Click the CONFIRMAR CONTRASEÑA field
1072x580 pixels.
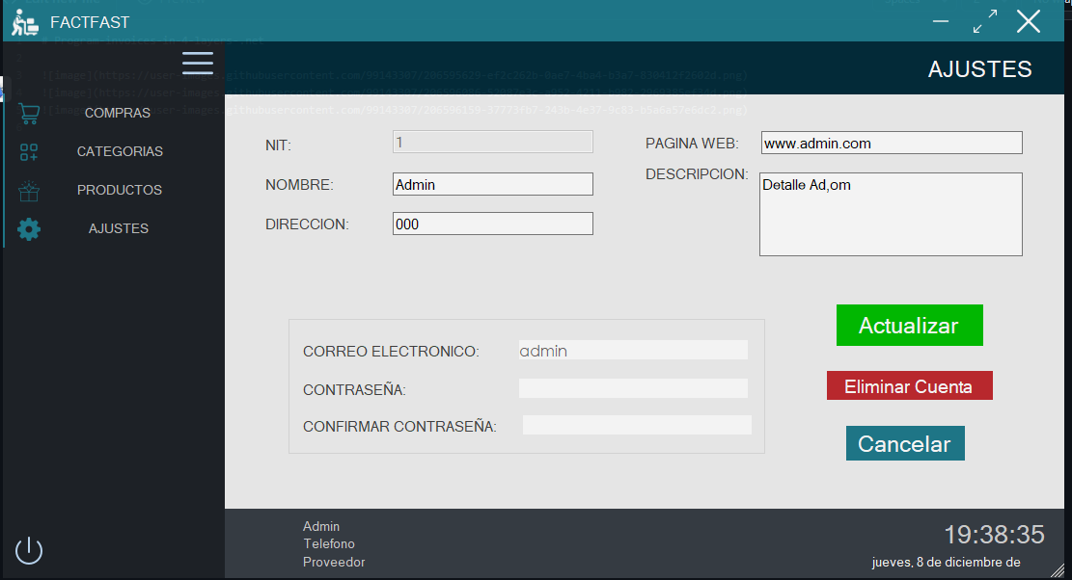click(x=635, y=424)
